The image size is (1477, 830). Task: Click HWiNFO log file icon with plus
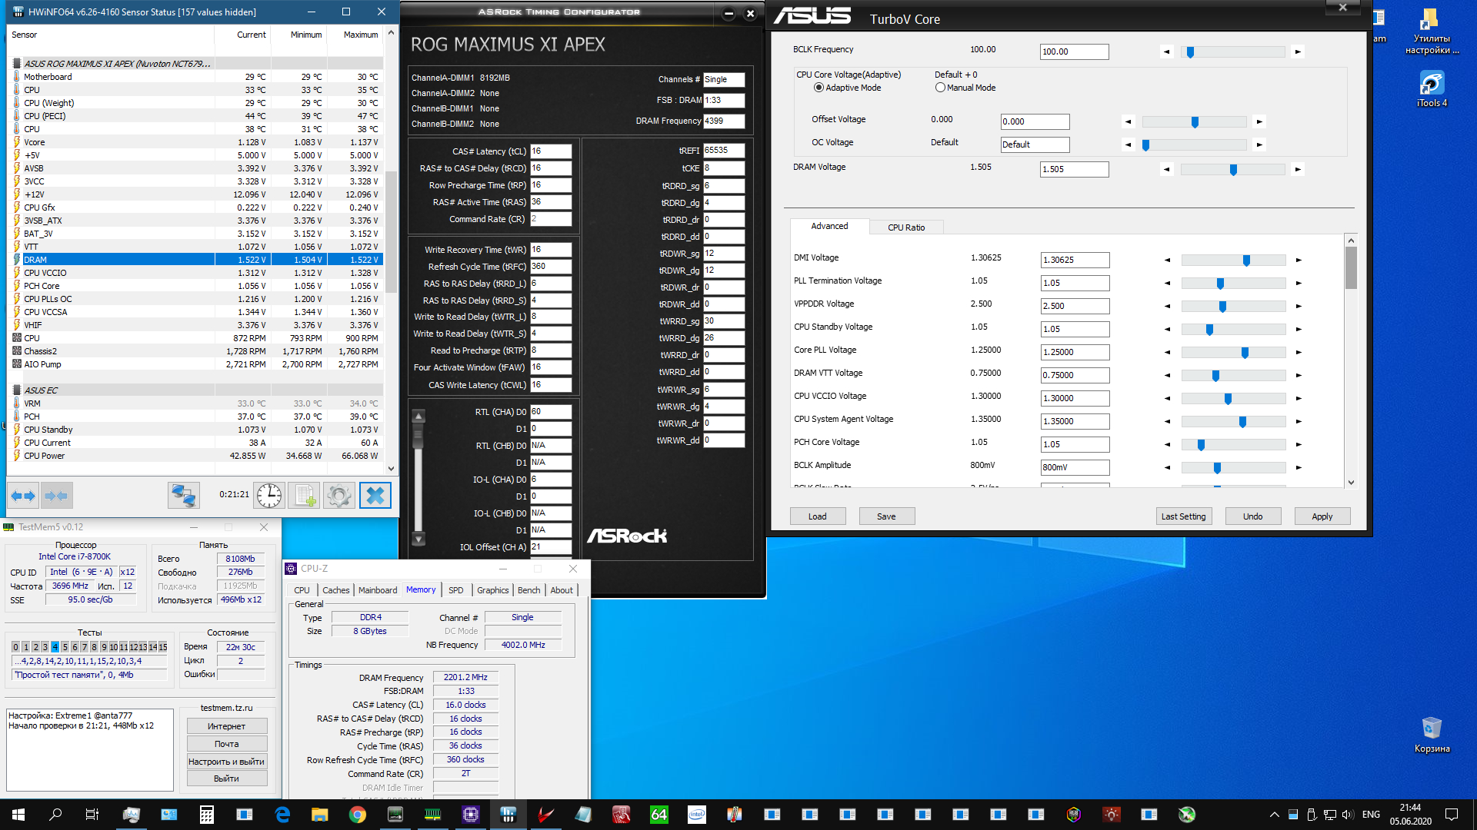pos(304,496)
